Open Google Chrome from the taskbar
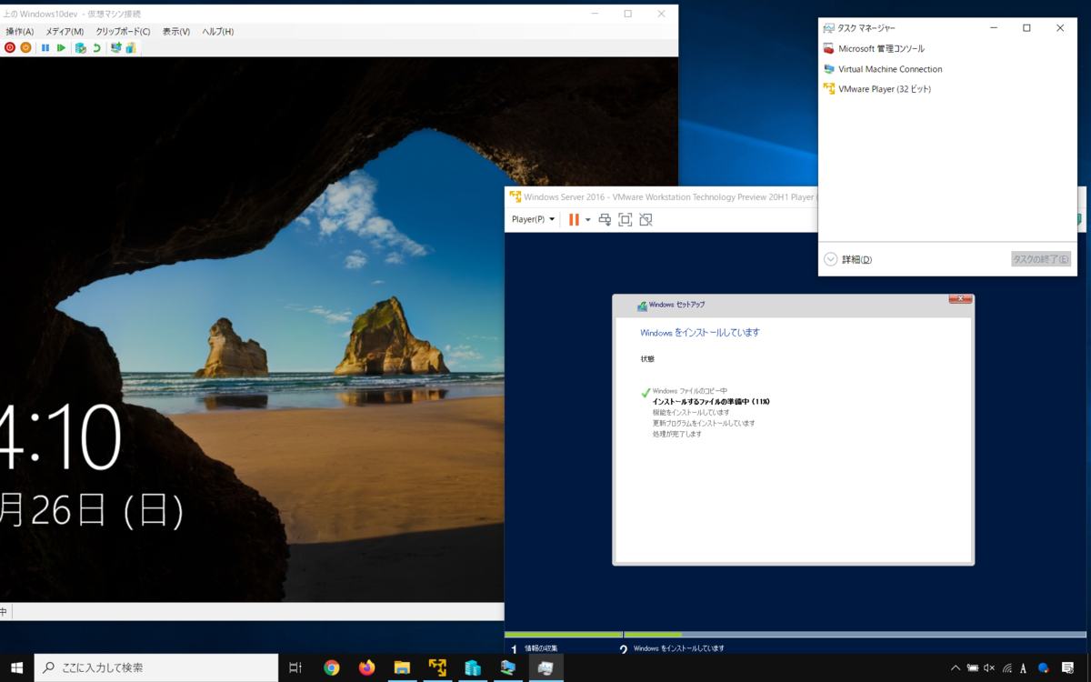 click(x=331, y=667)
